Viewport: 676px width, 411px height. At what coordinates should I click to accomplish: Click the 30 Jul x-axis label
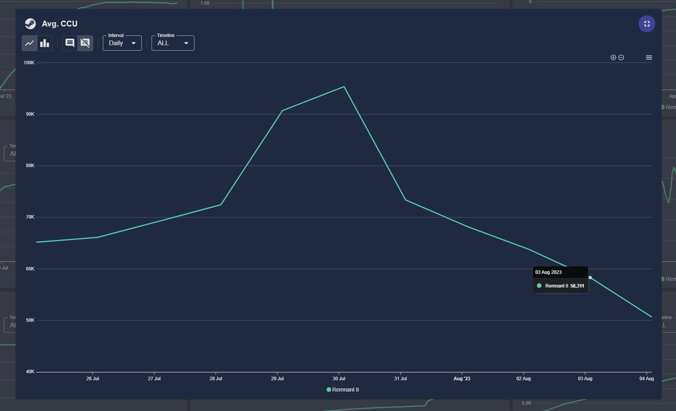click(x=339, y=379)
